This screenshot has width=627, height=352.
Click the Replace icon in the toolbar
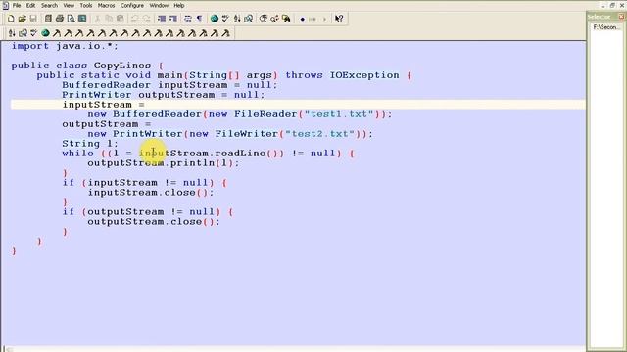[x=274, y=19]
